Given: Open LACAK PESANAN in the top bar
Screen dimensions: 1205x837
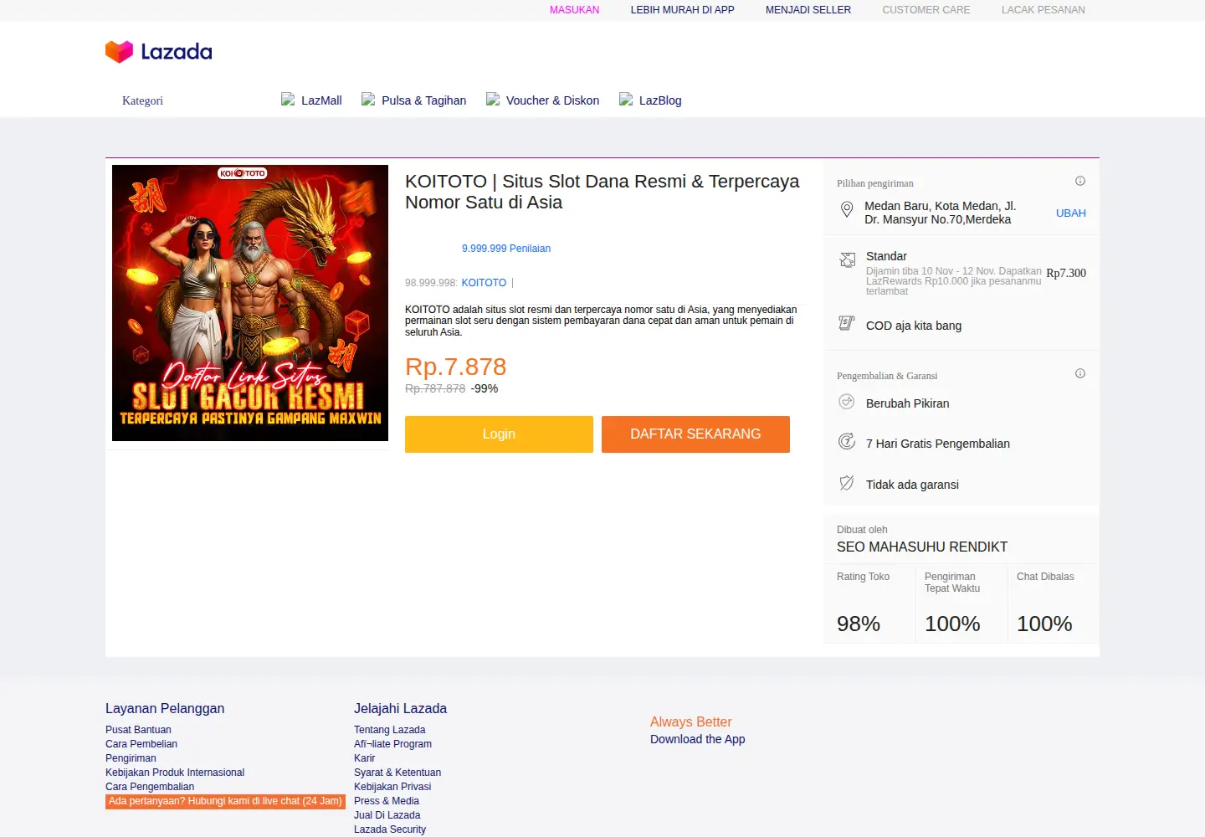Looking at the screenshot, I should [1043, 10].
